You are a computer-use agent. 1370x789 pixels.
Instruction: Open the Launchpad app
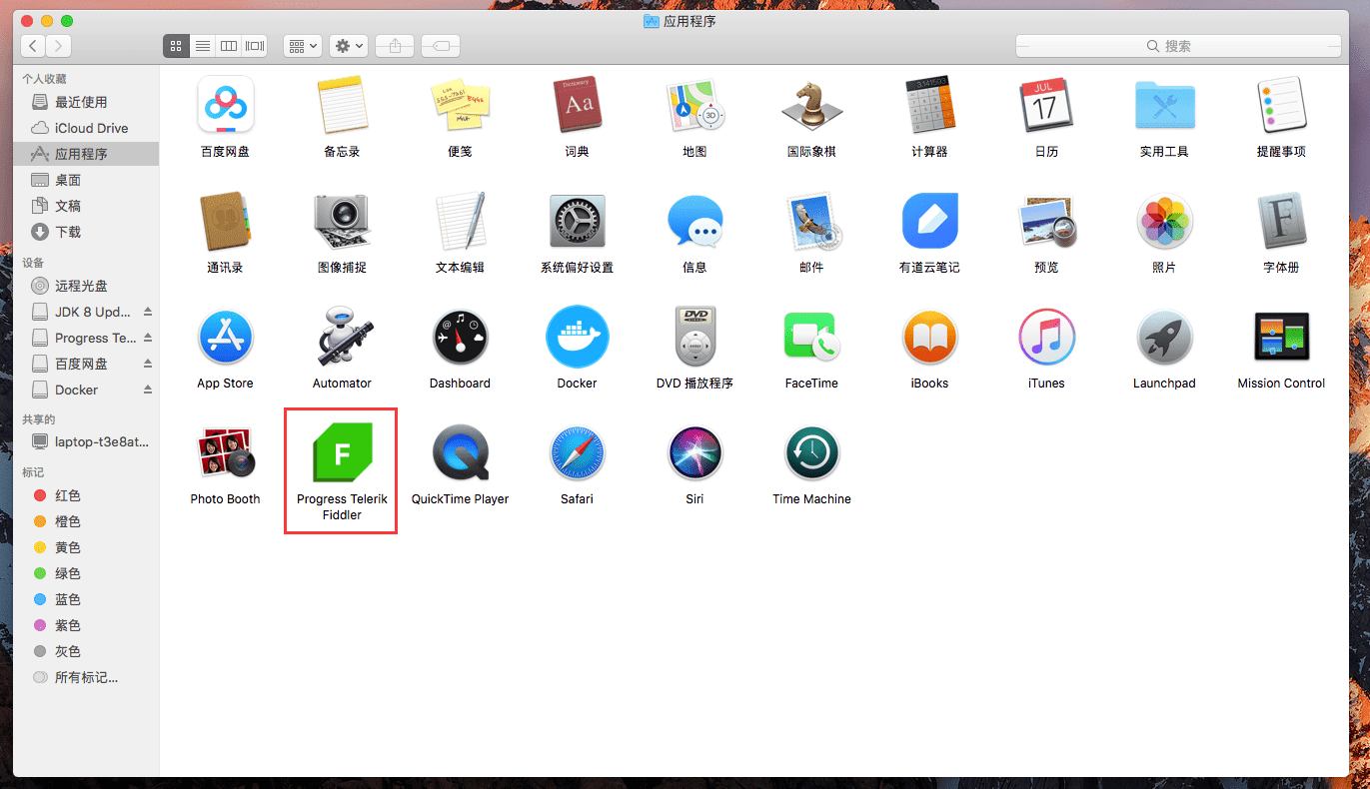click(1164, 337)
